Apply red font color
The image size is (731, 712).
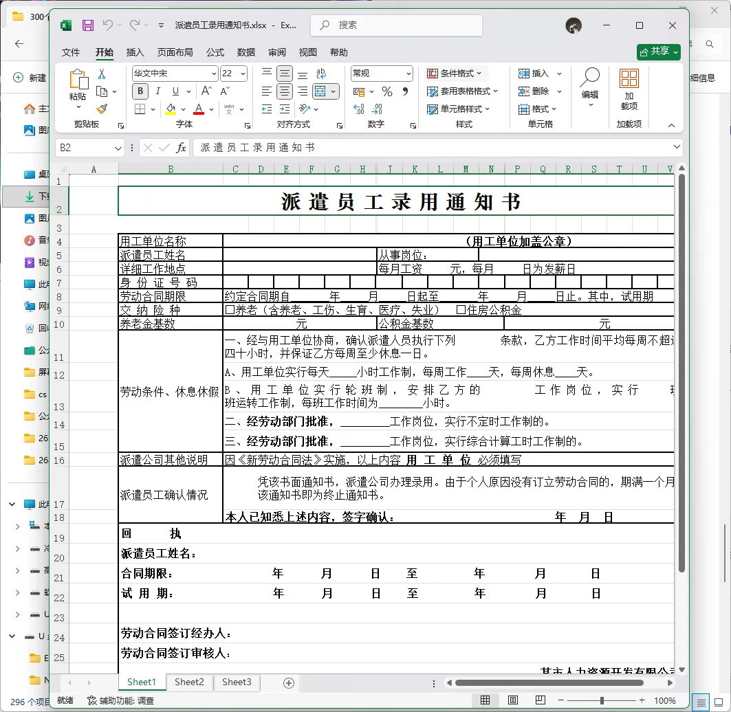(199, 109)
